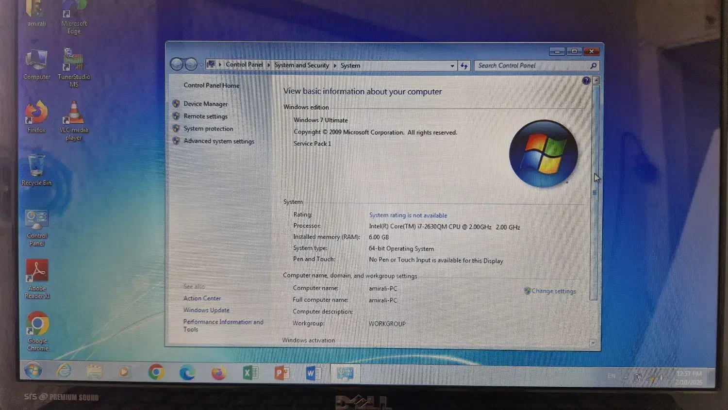Select the Firefox desktop shortcut
728x410 pixels.
36,116
